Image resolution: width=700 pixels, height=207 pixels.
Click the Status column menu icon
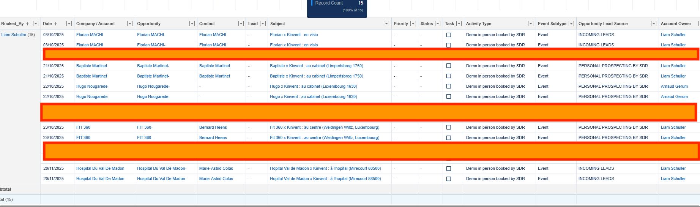click(438, 24)
